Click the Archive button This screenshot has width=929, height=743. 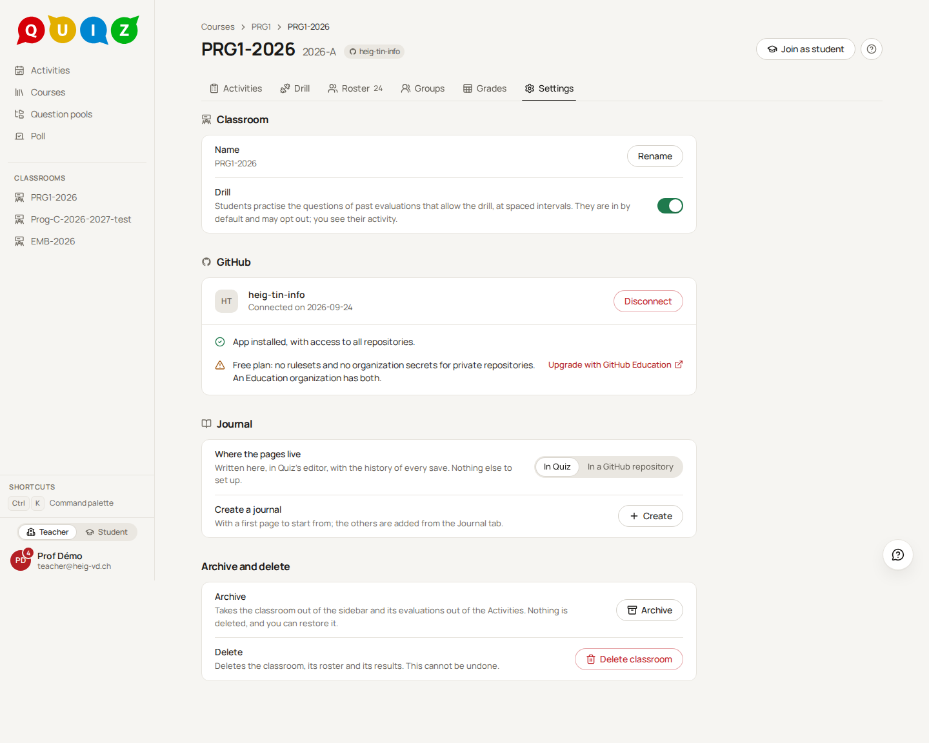point(649,610)
